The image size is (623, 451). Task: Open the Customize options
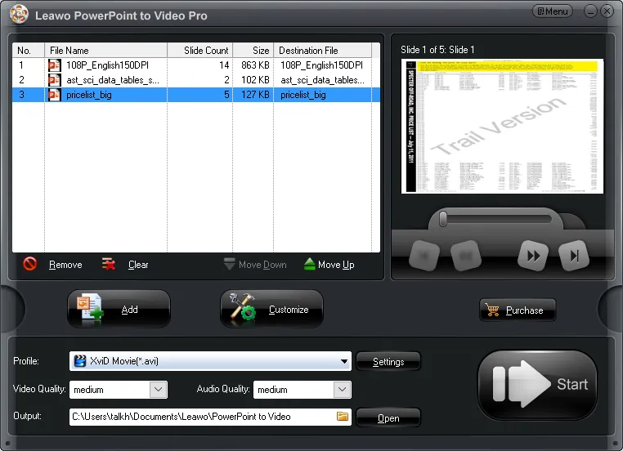pyautogui.click(x=271, y=310)
